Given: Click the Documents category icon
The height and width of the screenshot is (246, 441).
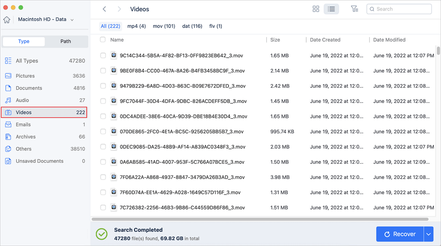Looking at the screenshot, I should (8, 88).
